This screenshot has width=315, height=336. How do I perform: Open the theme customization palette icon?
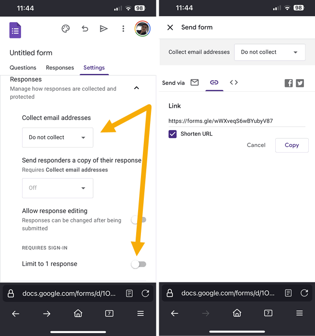click(66, 29)
